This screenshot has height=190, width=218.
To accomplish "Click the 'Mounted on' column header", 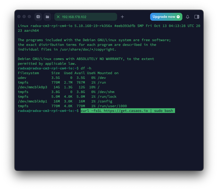I will [x=108, y=73].
